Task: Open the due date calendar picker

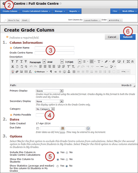Action: 62,128
